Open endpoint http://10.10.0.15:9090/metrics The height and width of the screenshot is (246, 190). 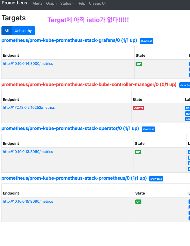pos(28,201)
